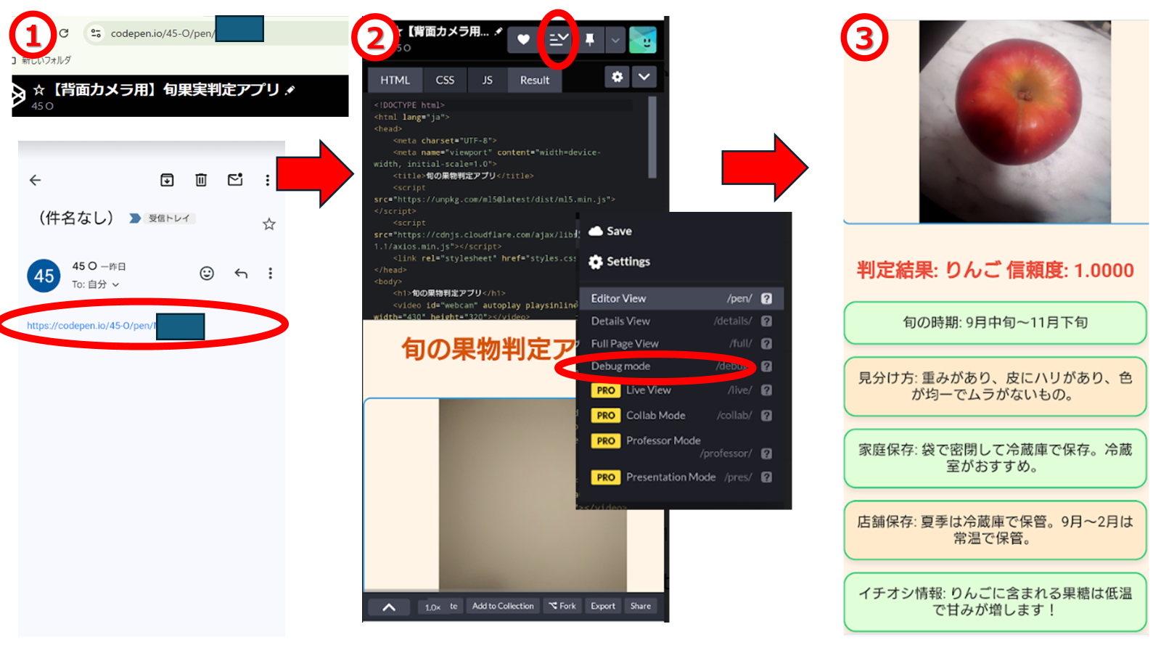This screenshot has width=1161, height=653.
Task: Switch to the JS tab
Action: pyautogui.click(x=487, y=80)
